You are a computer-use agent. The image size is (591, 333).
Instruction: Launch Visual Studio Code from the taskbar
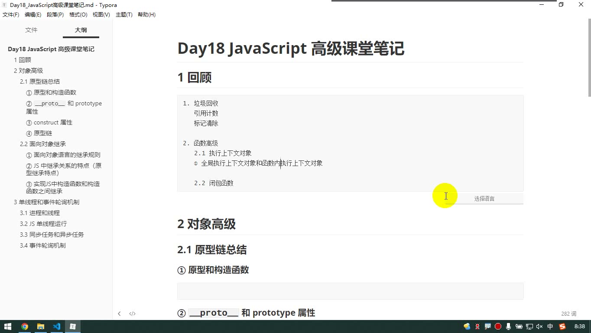click(x=57, y=326)
